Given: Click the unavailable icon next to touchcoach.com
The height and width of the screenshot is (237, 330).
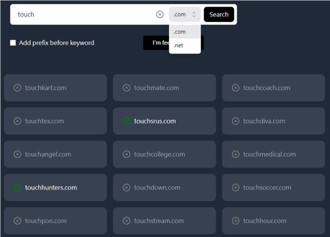Looking at the screenshot, I should [x=236, y=88].
